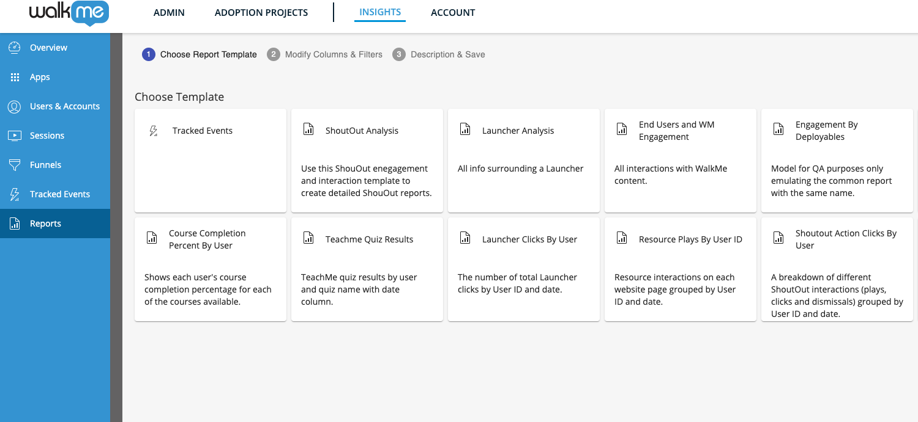Select the Funnels icon in the sidebar

coord(13,164)
